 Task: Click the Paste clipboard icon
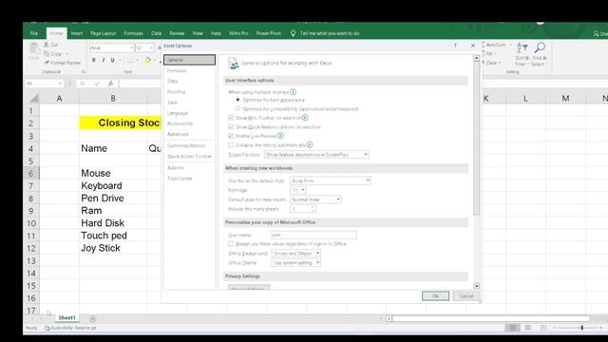pyautogui.click(x=34, y=49)
